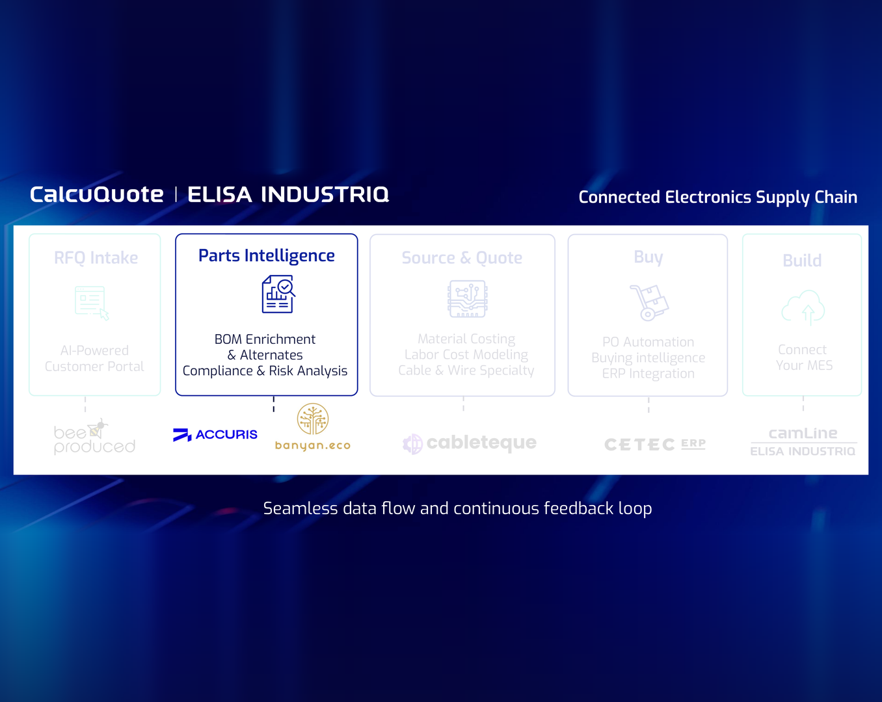Image resolution: width=882 pixels, height=702 pixels.
Task: Click the Labor Cost Modeling text
Action: point(466,355)
